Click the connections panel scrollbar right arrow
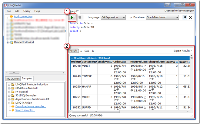This screenshot has height=124, width=200. click(64, 73)
